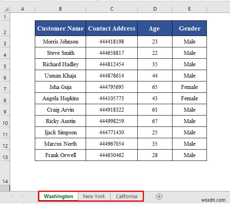Click the Frank Orwell name cell
The image size is (230, 204).
60,155
